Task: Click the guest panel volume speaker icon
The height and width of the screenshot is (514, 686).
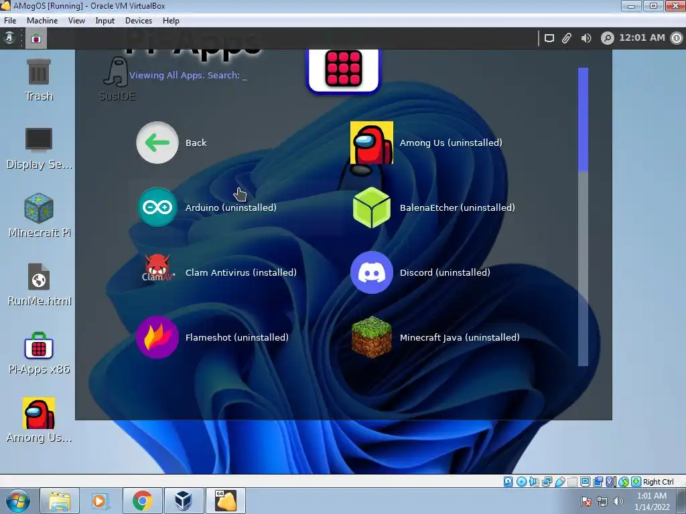Action: point(586,38)
